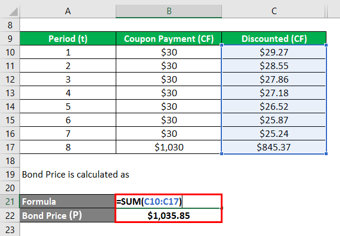Select row 12 header

(10, 79)
